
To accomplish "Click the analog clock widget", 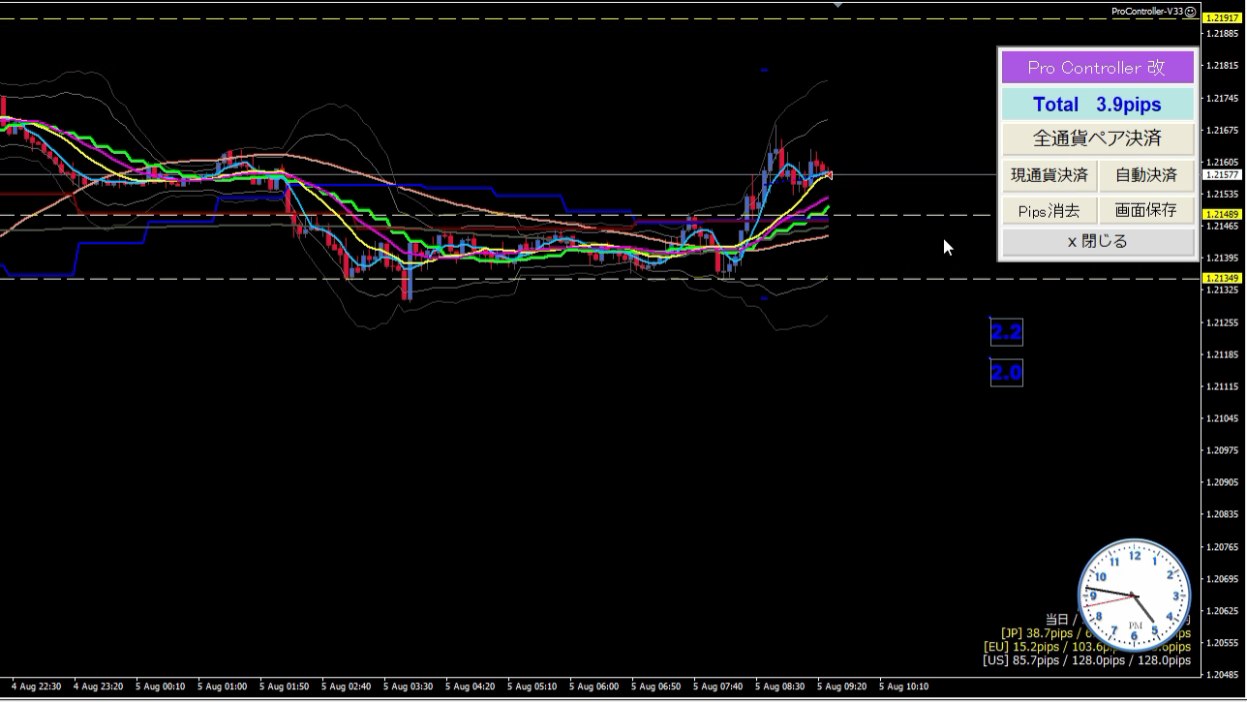I will [1134, 595].
